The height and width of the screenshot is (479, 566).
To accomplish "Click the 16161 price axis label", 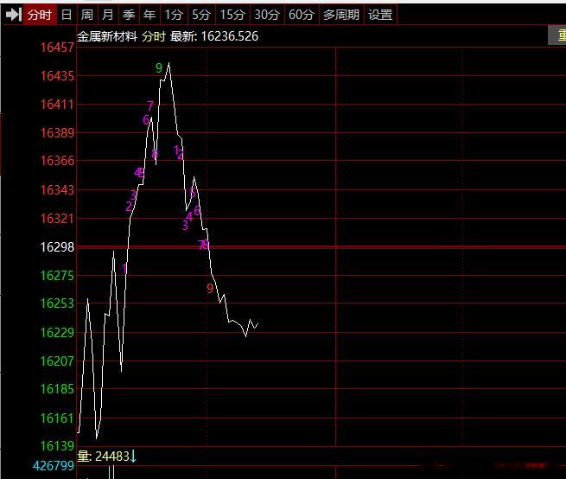I will pyautogui.click(x=57, y=418).
